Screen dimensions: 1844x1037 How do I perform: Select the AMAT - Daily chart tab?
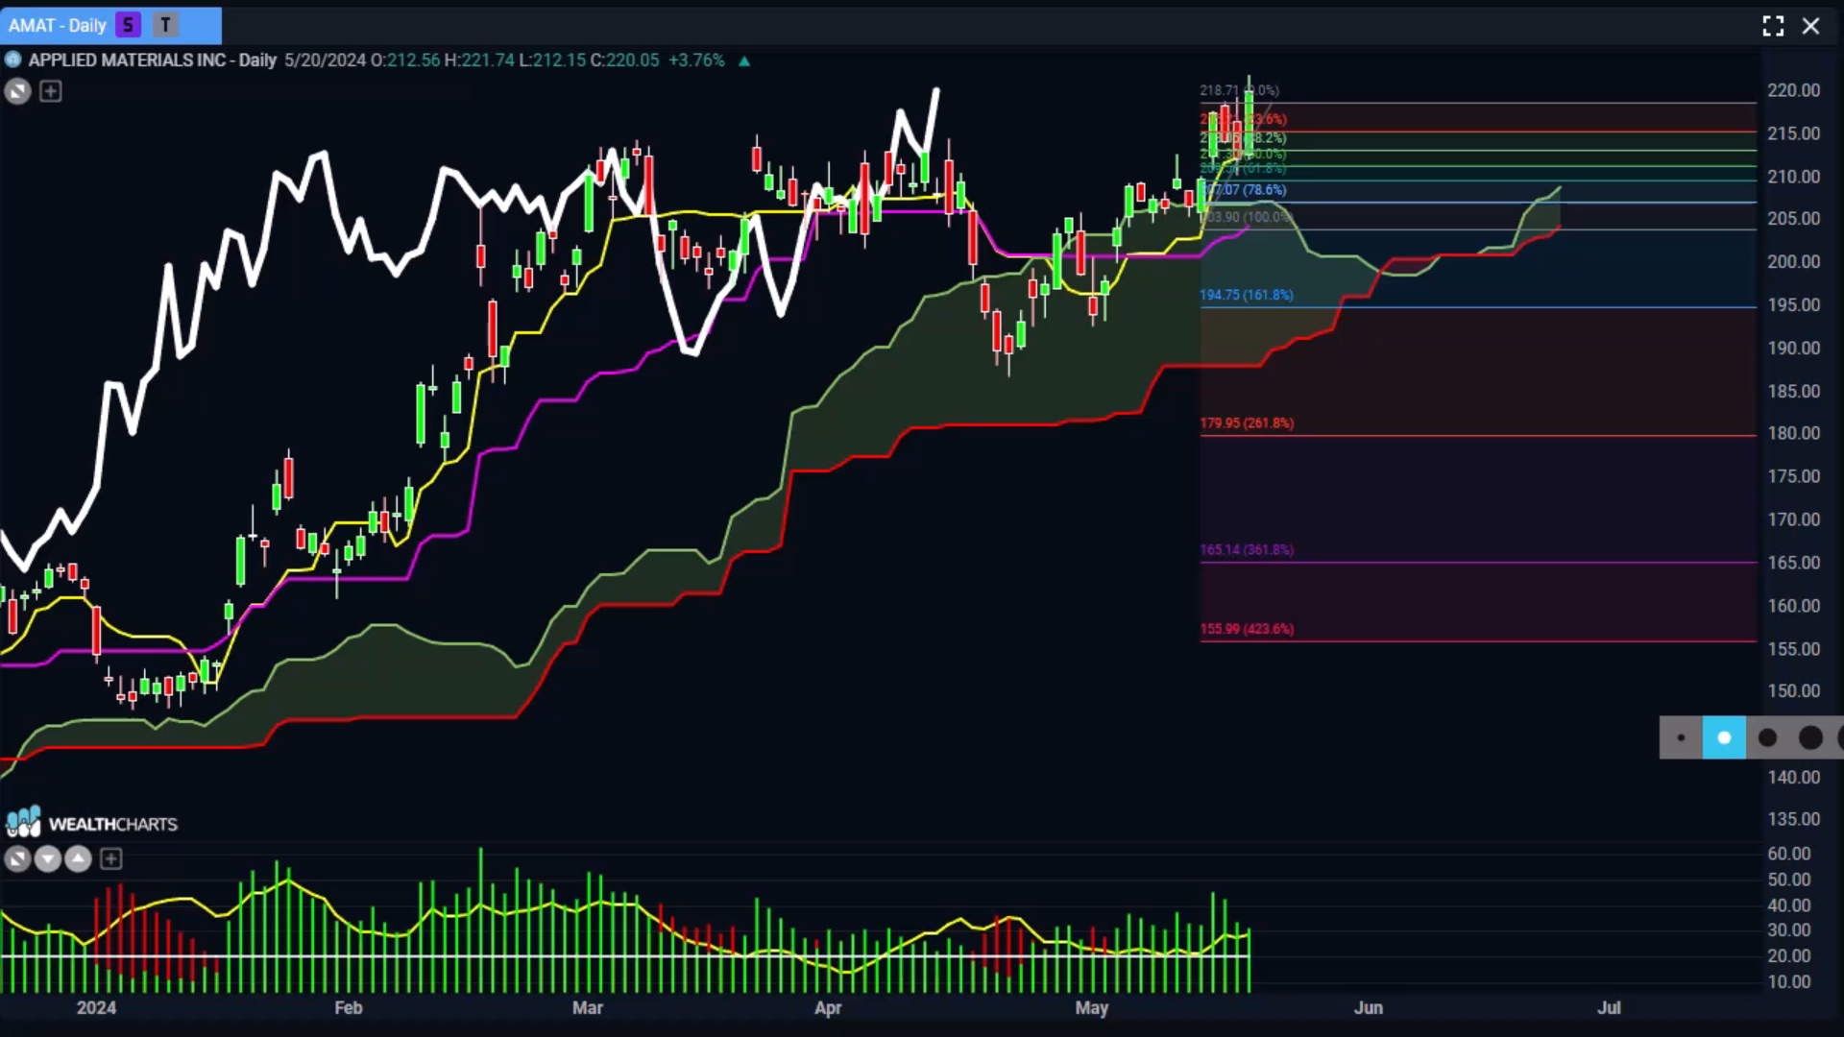point(110,26)
